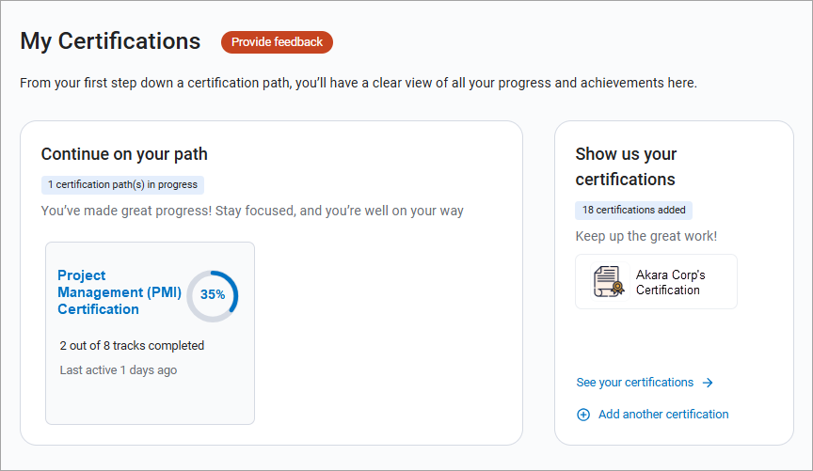Viewport: 813px width, 471px height.
Task: Click the My Certifications heading
Action: [110, 41]
